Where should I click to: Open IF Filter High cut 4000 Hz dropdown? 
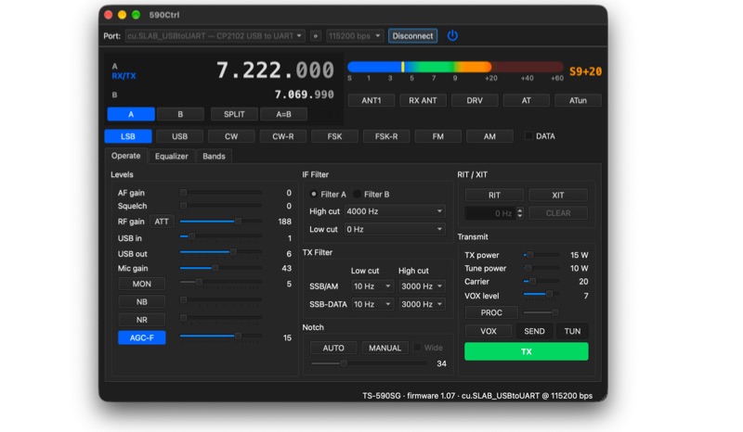click(x=395, y=211)
